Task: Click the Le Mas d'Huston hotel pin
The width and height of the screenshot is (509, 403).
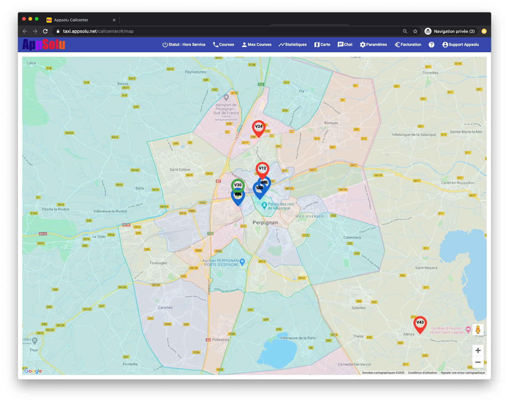Action: [x=468, y=329]
